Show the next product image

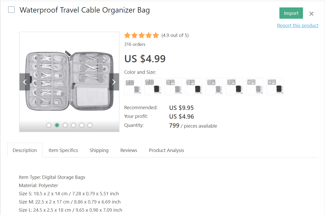114,82
